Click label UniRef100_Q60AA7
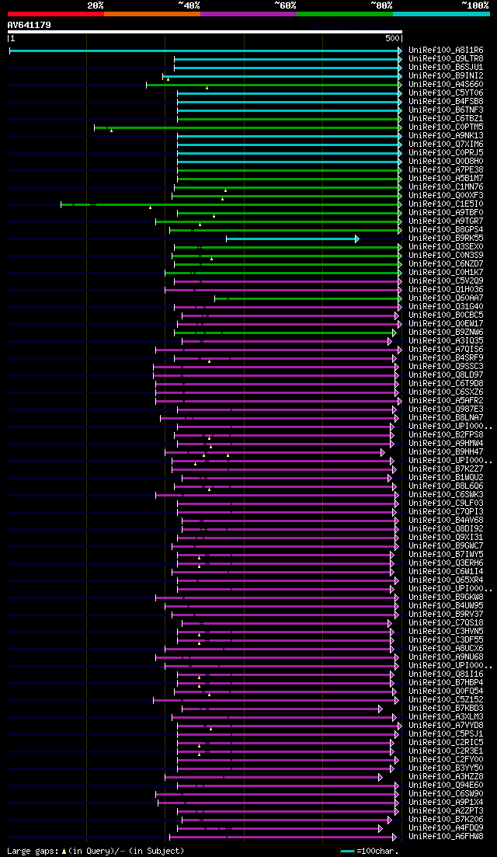The image size is (497, 857). [446, 298]
